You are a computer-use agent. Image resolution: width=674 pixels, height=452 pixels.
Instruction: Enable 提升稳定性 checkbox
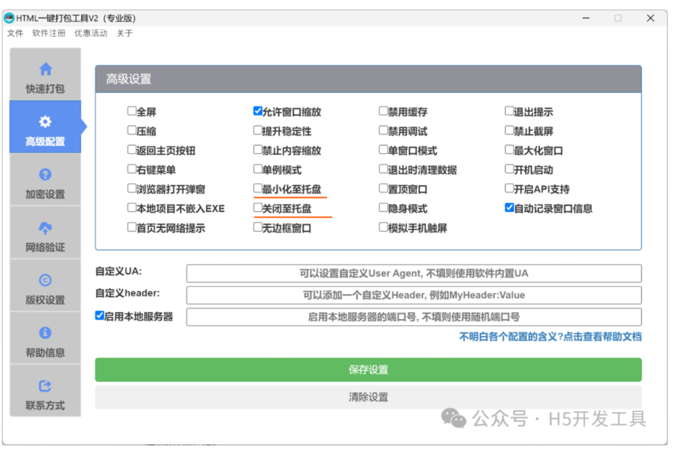click(258, 131)
